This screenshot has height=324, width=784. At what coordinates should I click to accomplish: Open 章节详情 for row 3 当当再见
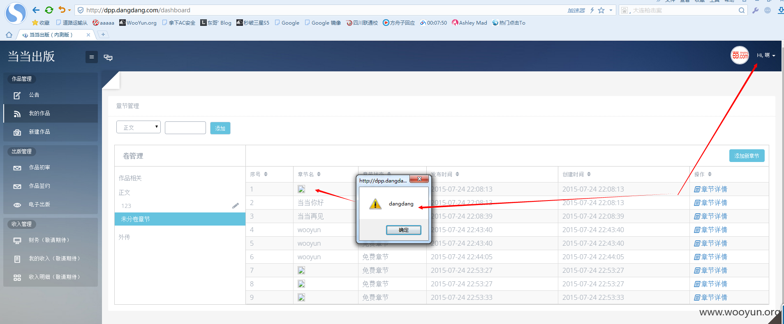tap(710, 216)
